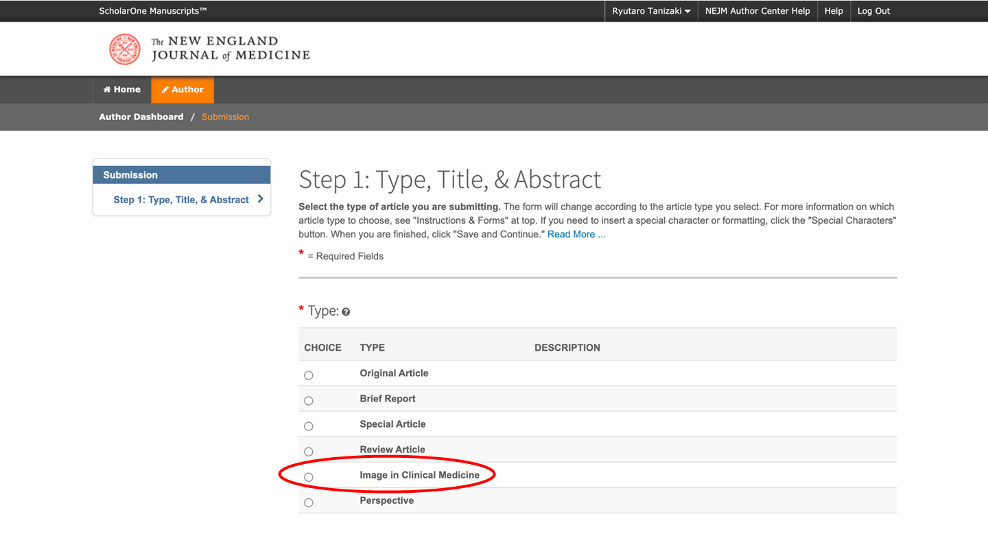Select Image in Clinical Medicine radio button
This screenshot has width=988, height=556.
point(309,477)
